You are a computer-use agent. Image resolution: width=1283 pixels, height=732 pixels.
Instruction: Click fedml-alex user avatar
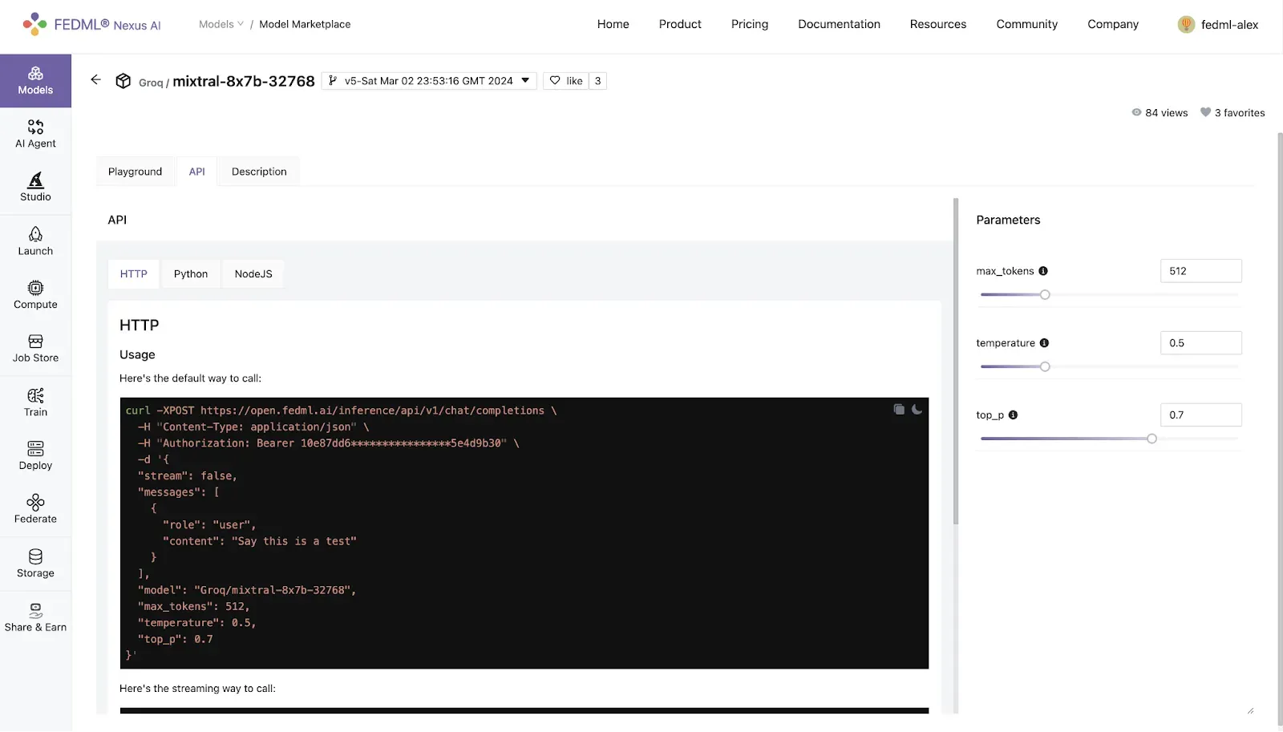click(x=1186, y=25)
